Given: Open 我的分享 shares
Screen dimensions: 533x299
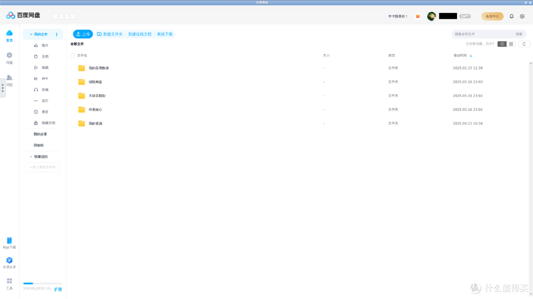Looking at the screenshot, I should pyautogui.click(x=40, y=134).
